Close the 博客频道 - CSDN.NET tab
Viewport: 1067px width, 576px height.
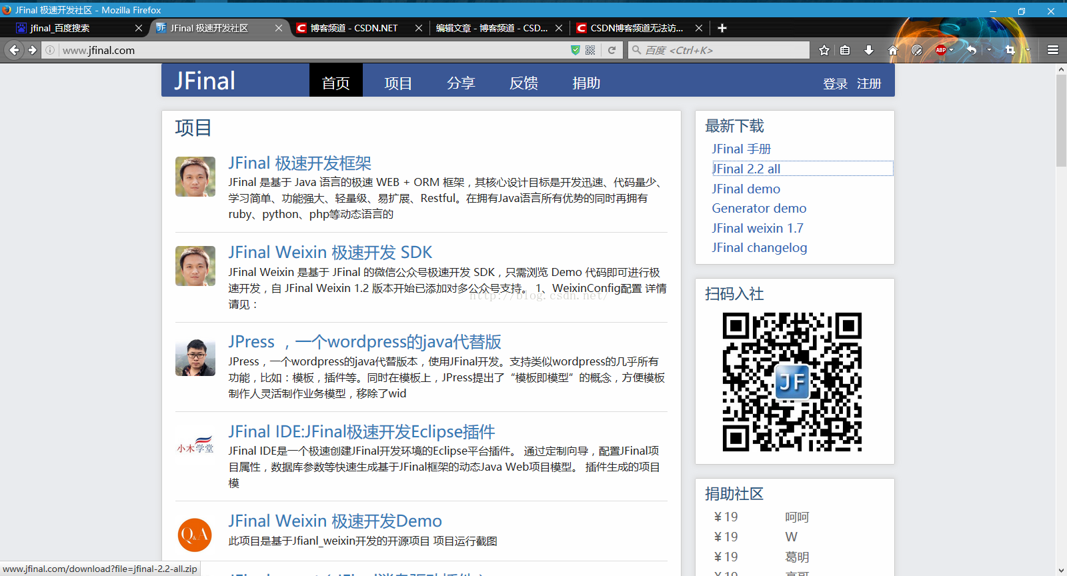tap(419, 28)
